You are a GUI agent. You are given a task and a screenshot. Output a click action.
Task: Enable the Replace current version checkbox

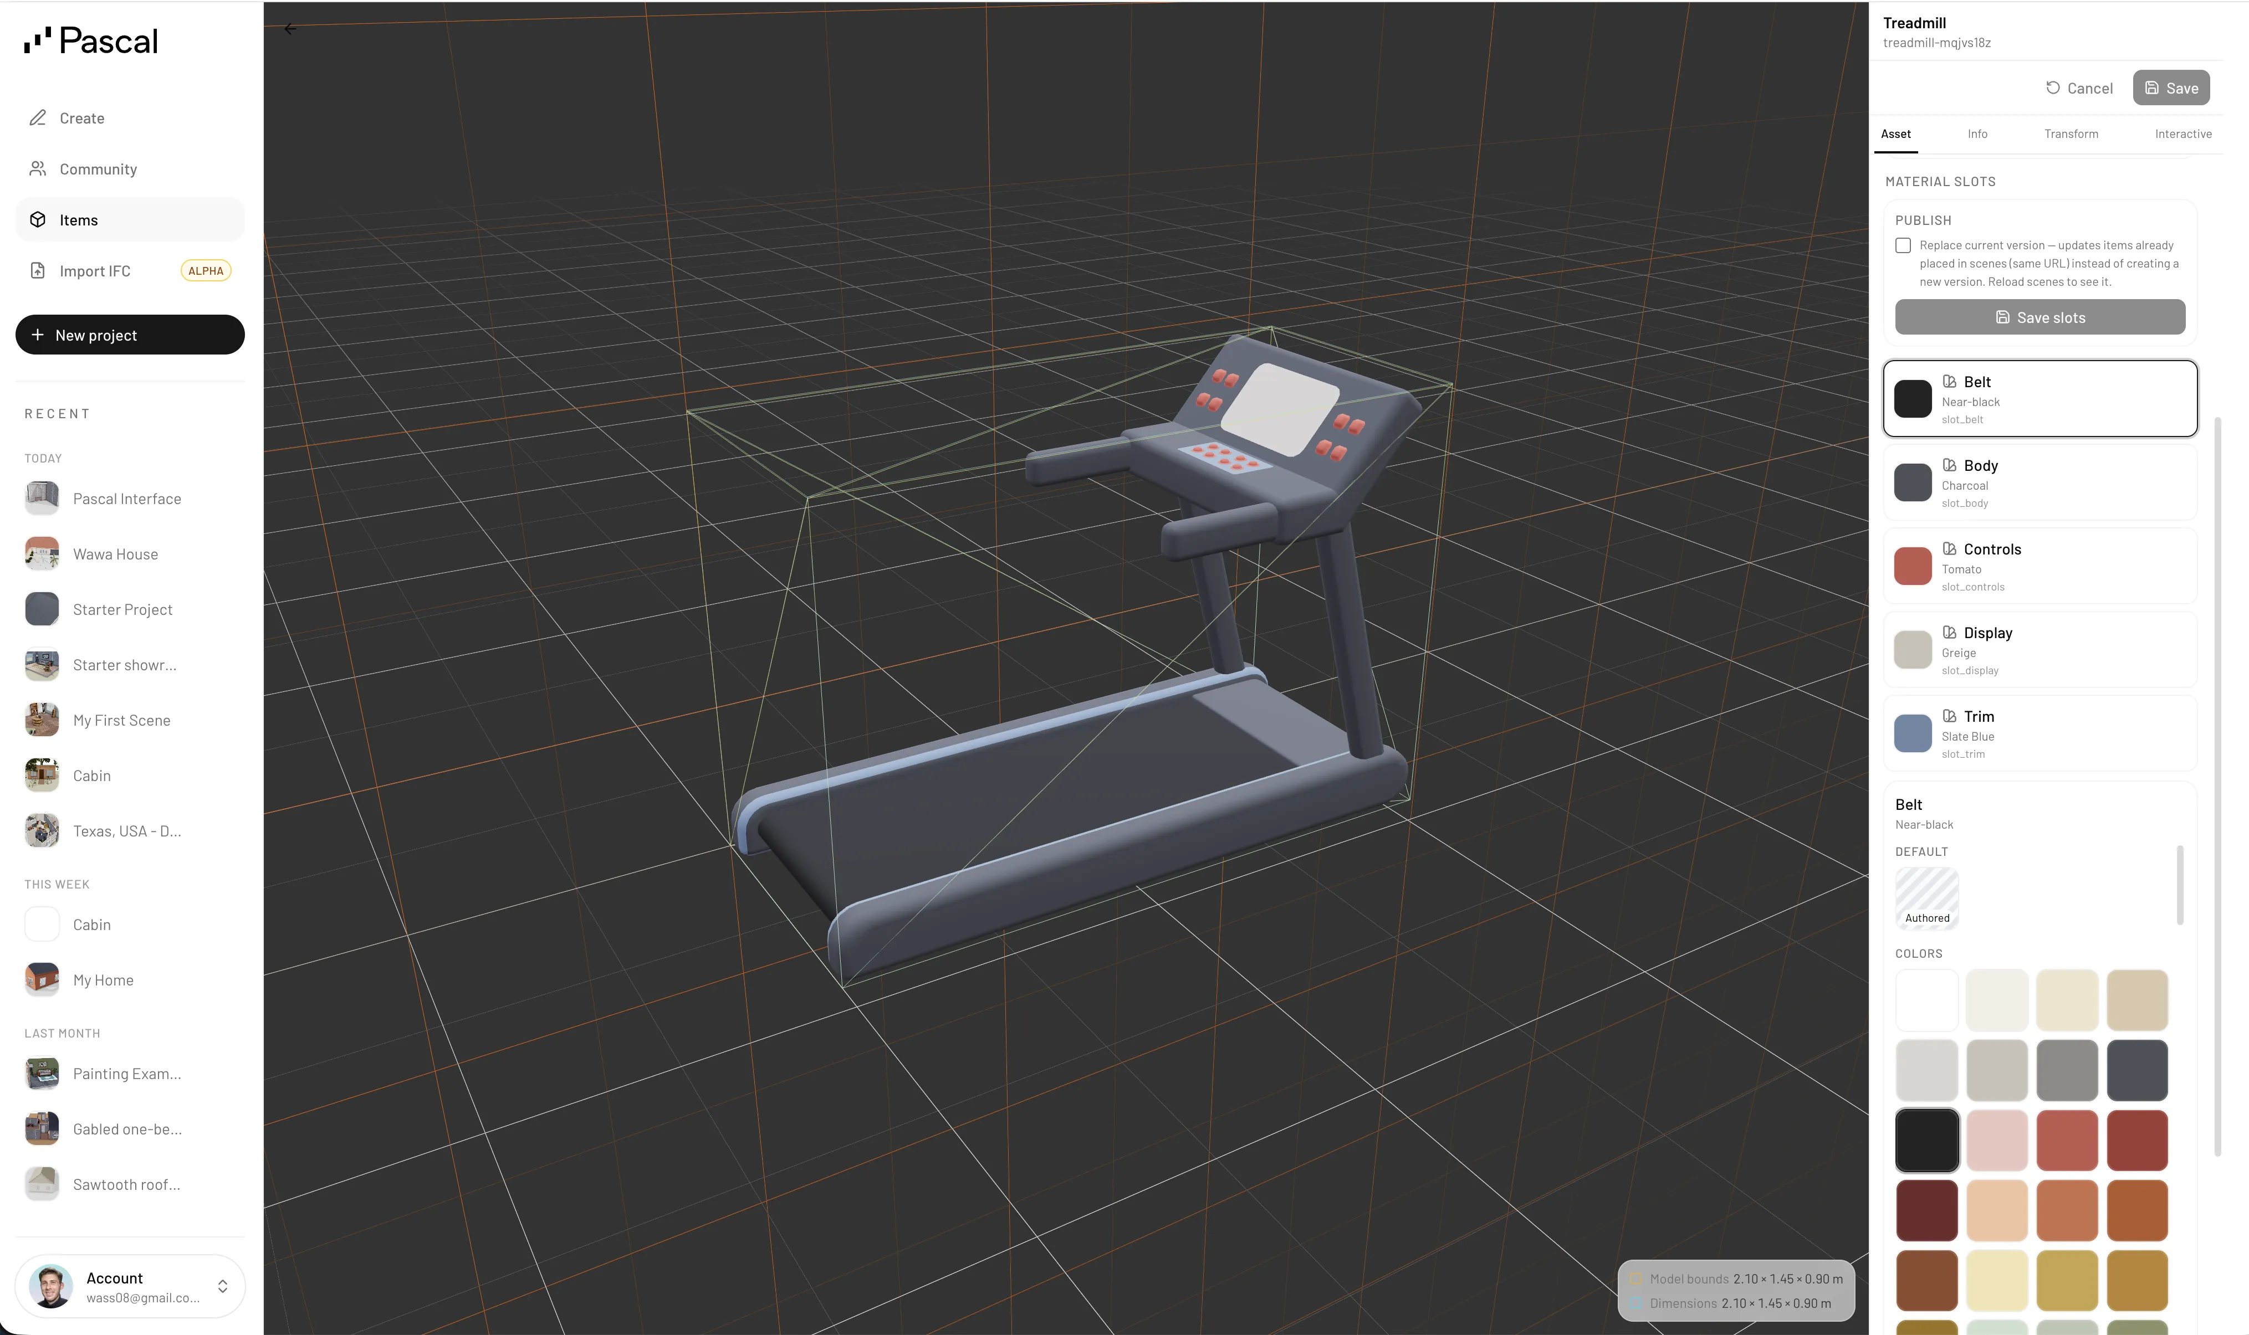(x=1903, y=245)
